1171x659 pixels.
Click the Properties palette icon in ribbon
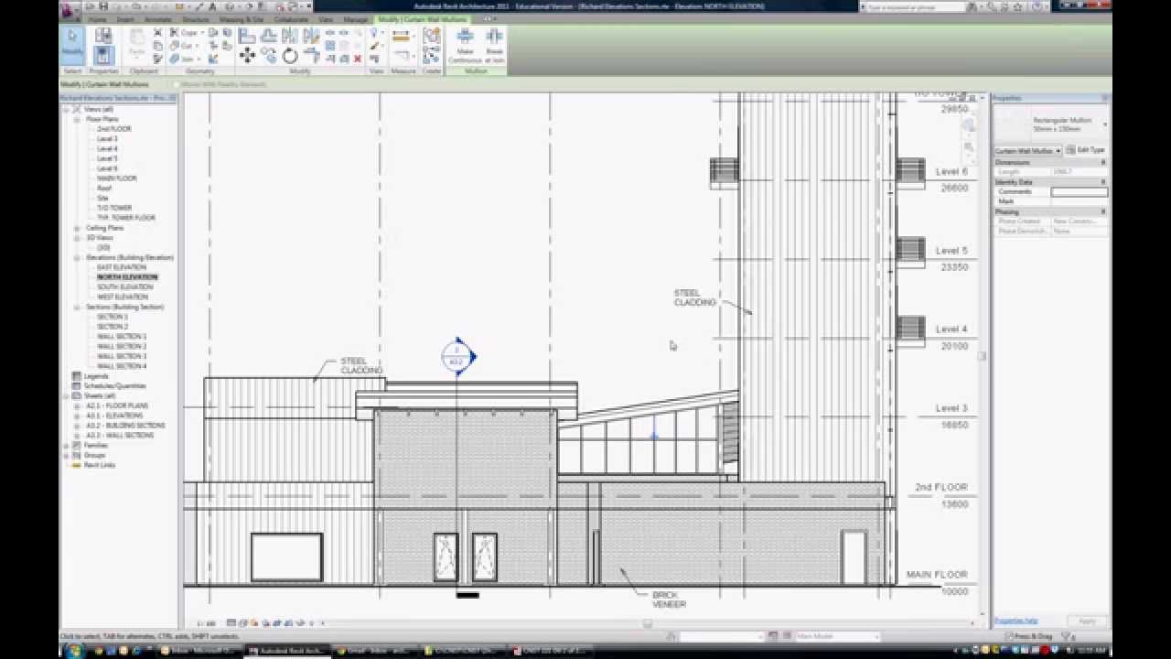[x=103, y=56]
